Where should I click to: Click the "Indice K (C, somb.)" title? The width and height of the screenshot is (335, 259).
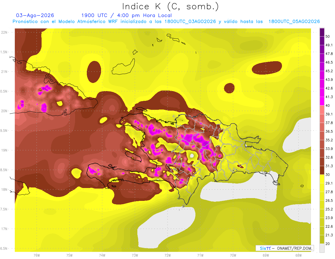pyautogui.click(x=170, y=6)
